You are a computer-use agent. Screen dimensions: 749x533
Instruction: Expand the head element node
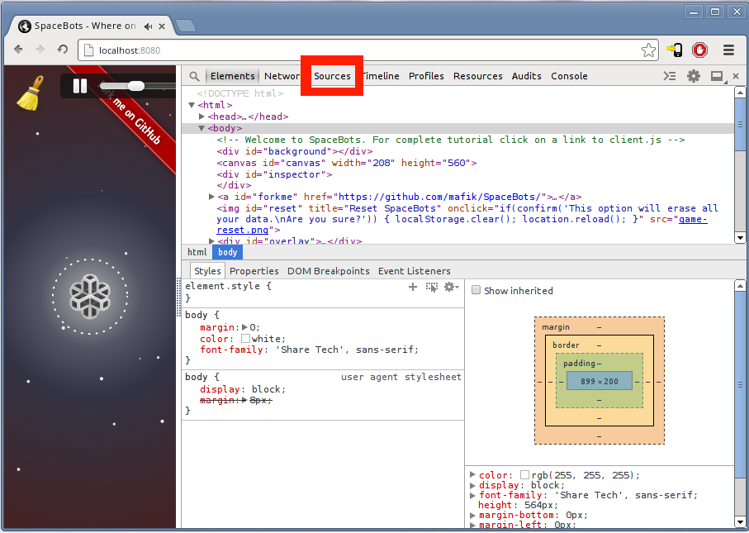pos(201,117)
